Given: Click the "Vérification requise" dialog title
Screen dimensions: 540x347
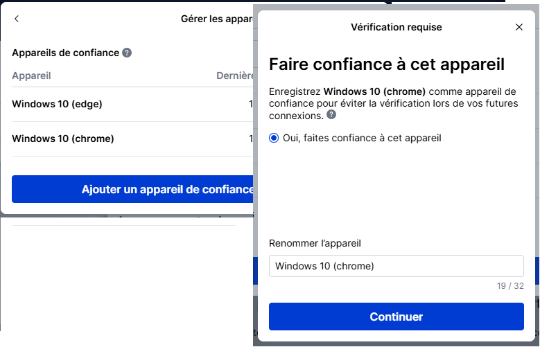Looking at the screenshot, I should pyautogui.click(x=396, y=27).
